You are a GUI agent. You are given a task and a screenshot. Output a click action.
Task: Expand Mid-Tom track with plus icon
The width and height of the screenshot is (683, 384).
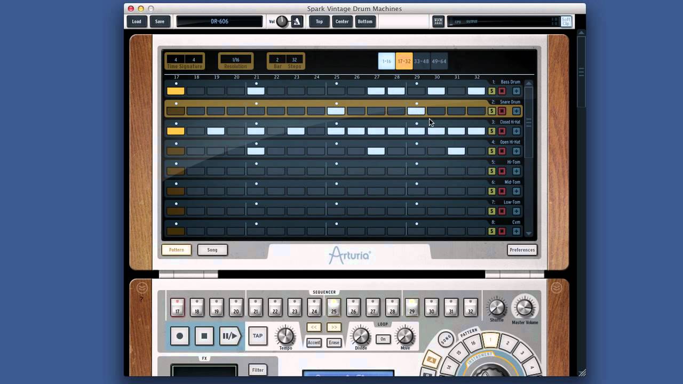click(516, 191)
